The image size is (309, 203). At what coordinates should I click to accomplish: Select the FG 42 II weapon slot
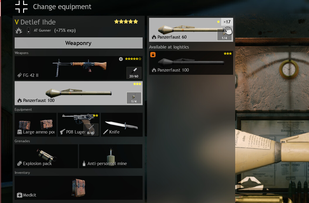pyautogui.click(x=78, y=68)
